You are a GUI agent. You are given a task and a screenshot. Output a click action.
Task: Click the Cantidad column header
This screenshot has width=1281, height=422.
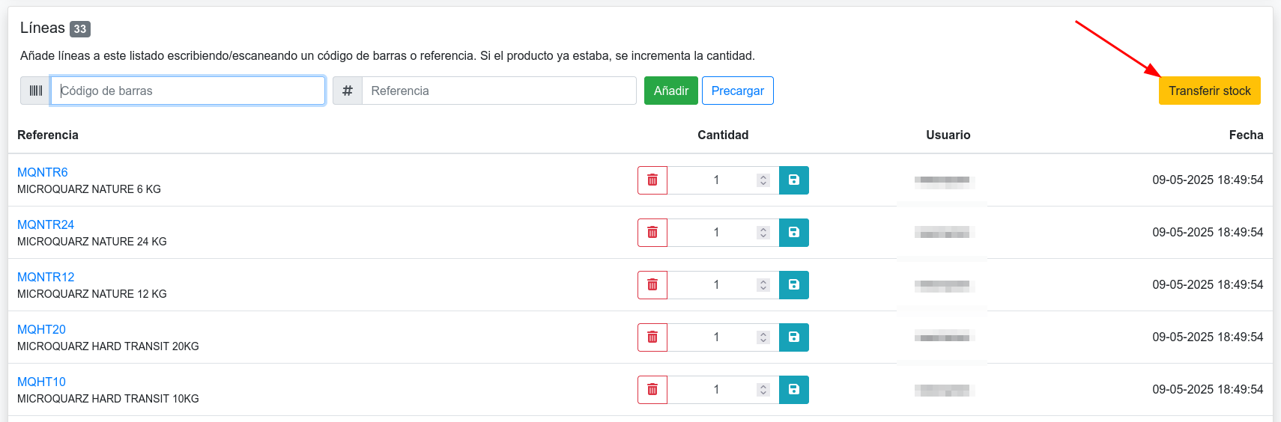(723, 135)
